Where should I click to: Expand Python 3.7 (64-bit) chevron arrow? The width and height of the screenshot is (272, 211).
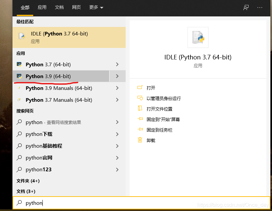tap(117, 64)
